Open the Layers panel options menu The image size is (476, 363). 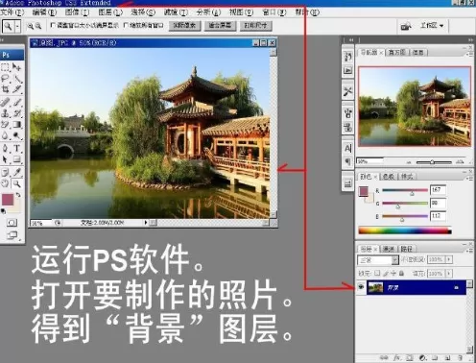[470, 251]
